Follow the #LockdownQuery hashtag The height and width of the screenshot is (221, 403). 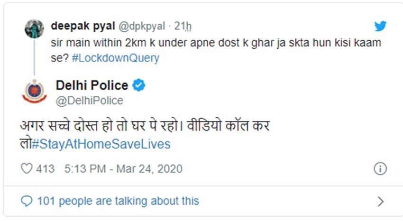point(125,58)
